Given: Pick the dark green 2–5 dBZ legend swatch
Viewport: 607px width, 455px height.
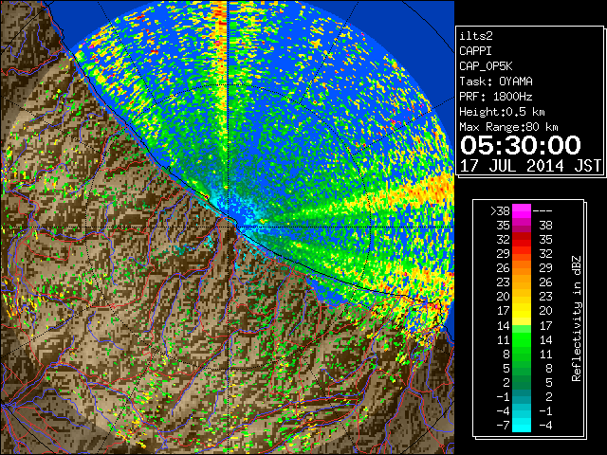Looking at the screenshot, I should click(x=522, y=382).
